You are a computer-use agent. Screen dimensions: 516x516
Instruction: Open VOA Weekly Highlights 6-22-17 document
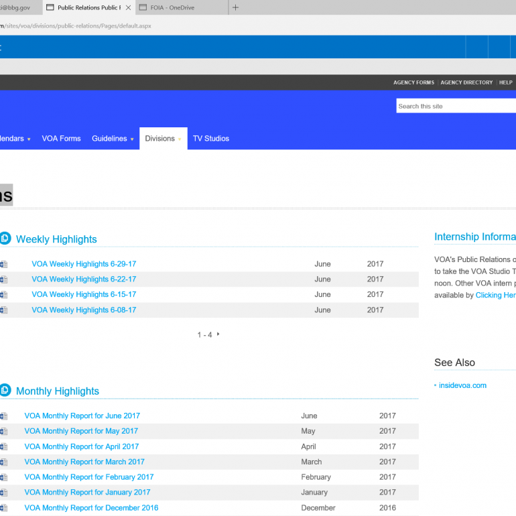tap(84, 279)
